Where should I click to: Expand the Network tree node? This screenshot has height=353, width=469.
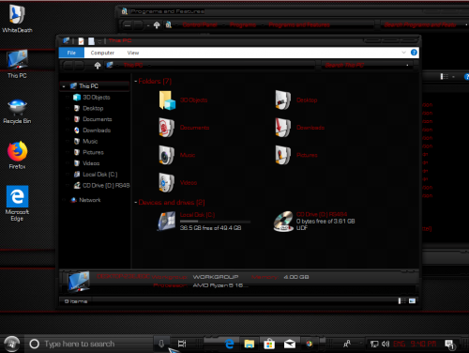[64, 200]
